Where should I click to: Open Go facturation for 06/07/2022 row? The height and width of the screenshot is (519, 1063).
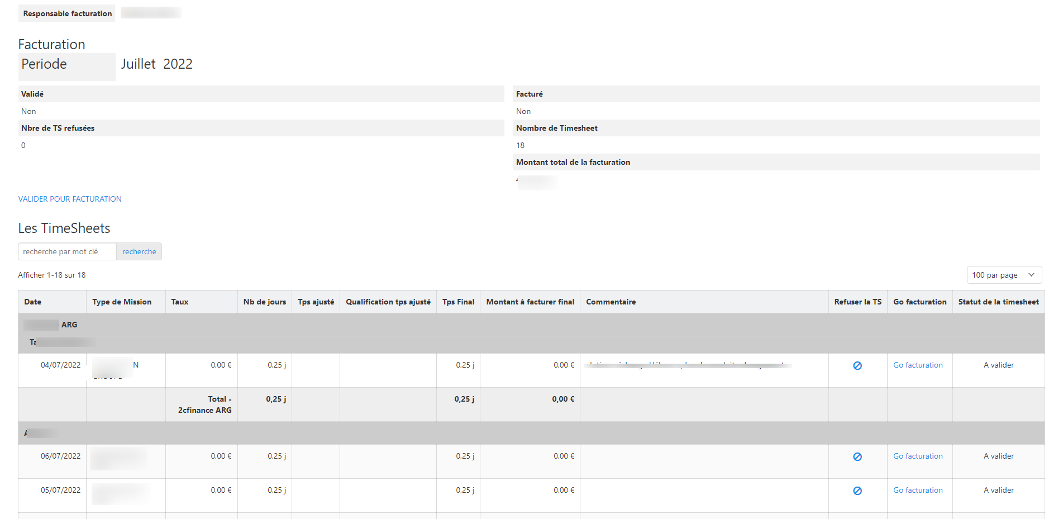pos(917,456)
